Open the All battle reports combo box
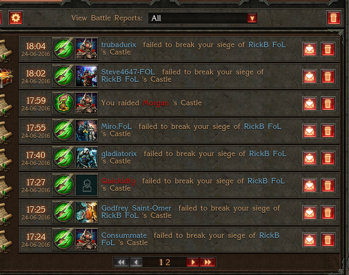The width and height of the screenshot is (349, 275). (203, 18)
